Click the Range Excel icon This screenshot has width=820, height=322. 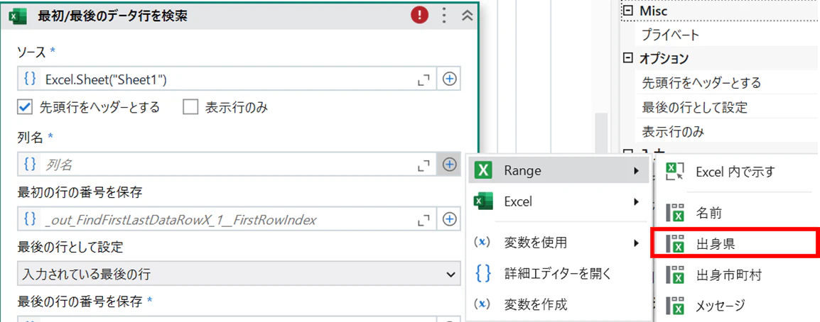[x=483, y=170]
